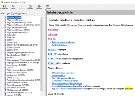Open the Favoriten tab
Image resolution: width=135 pixels, height=96 pixels.
pos(22,14)
